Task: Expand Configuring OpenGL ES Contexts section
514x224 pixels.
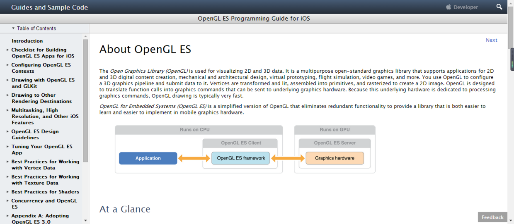Action: tap(7, 65)
